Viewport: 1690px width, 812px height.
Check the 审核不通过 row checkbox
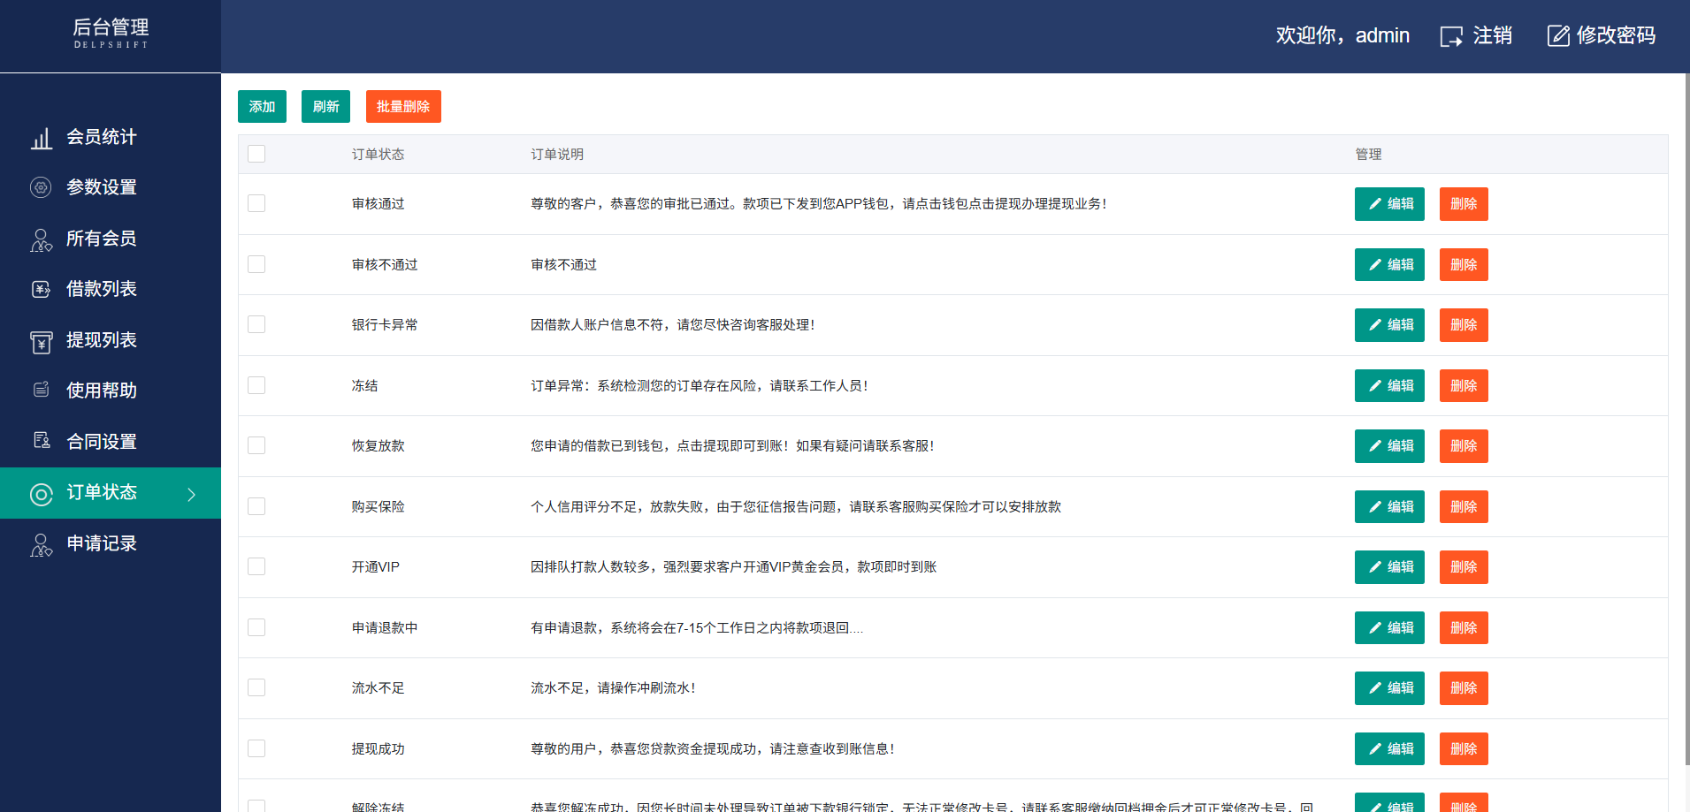pos(256,264)
